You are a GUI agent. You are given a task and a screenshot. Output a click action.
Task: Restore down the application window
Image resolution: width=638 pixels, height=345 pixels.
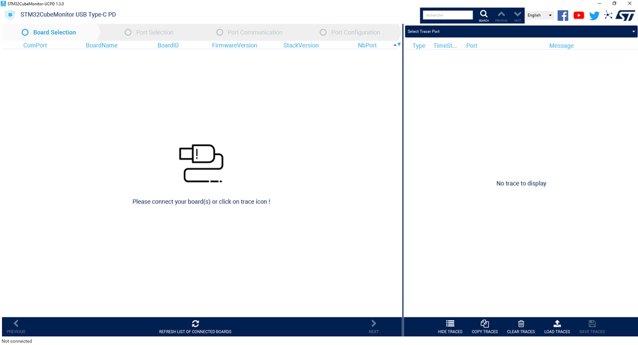(614, 3)
